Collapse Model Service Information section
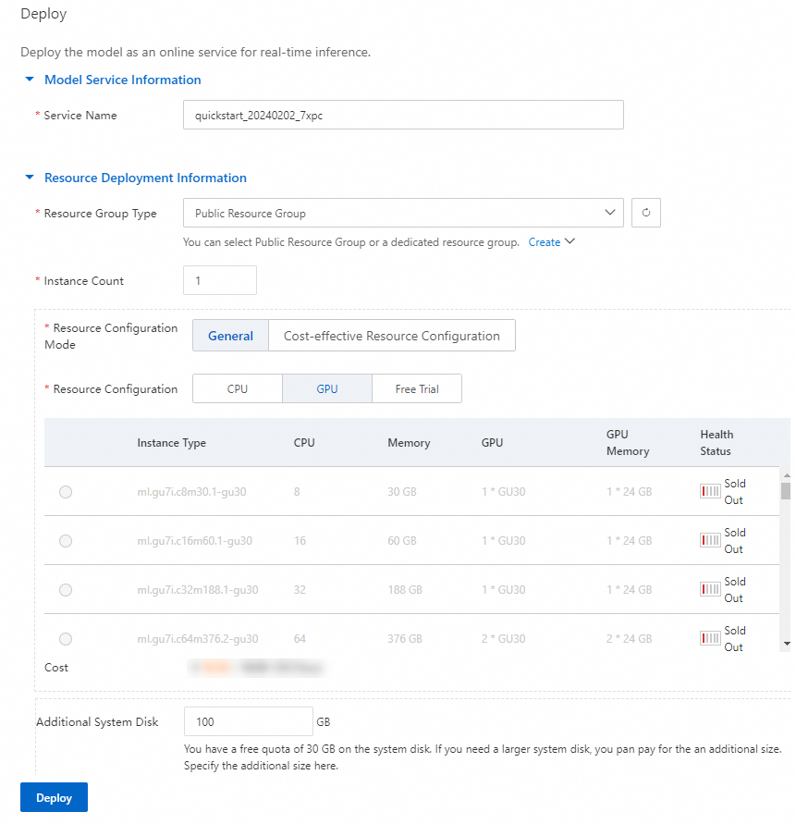Viewport: 796px width, 824px height. [31, 80]
